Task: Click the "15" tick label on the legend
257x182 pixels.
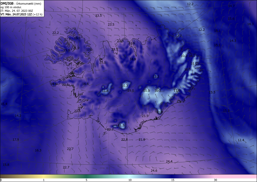Action: point(173,180)
